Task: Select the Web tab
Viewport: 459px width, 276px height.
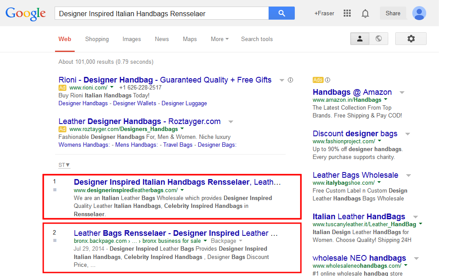Action: [x=65, y=39]
